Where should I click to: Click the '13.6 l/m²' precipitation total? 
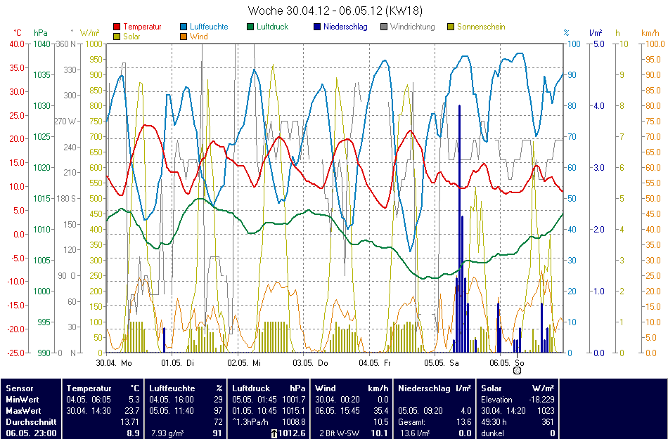[x=416, y=433]
